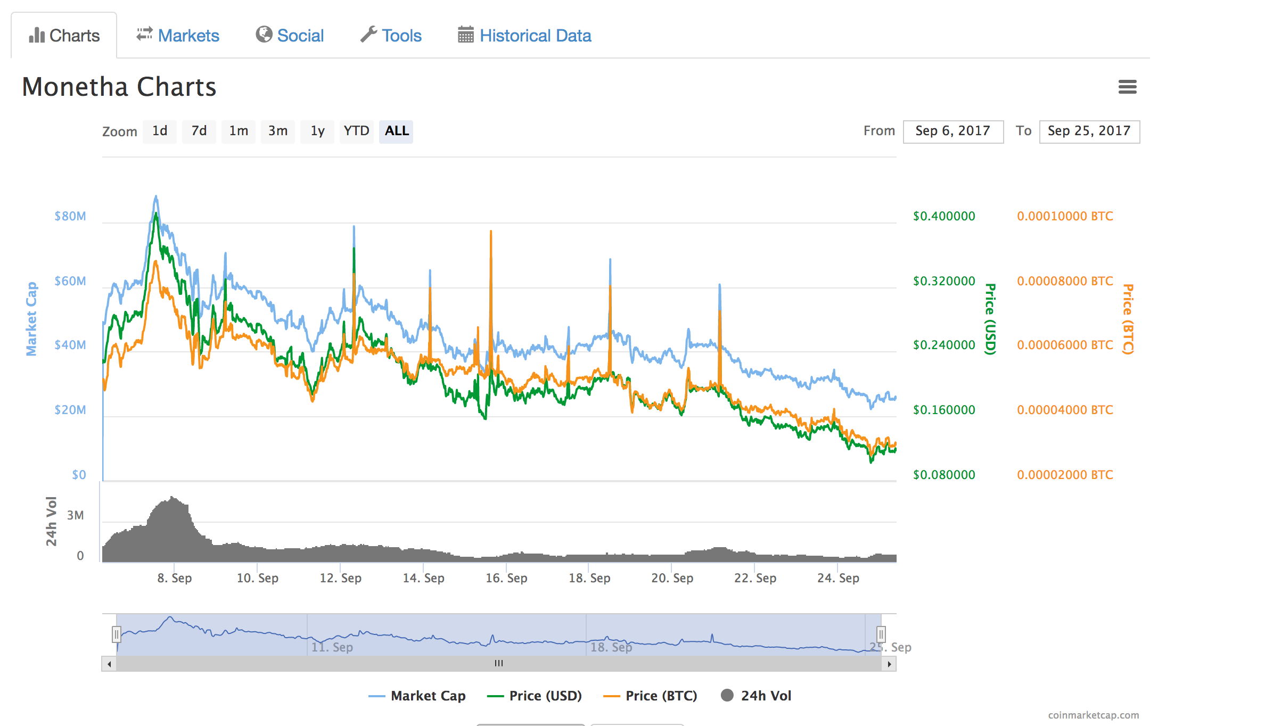
Task: Set chart zoom to 3m
Action: (278, 131)
